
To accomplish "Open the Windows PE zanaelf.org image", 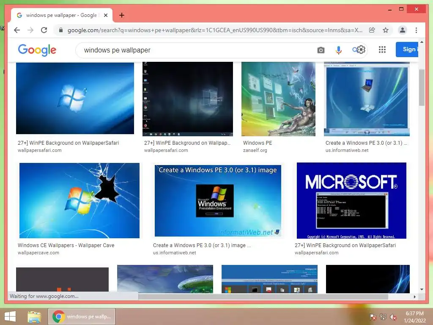I will [278, 99].
